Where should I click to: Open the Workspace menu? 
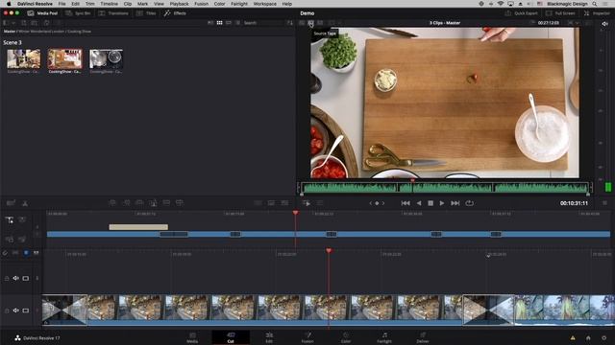(x=265, y=4)
